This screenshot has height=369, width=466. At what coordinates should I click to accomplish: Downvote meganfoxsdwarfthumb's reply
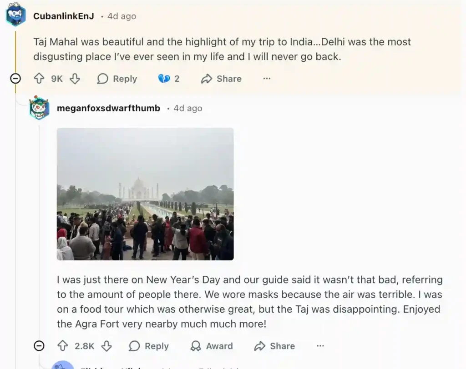click(106, 346)
